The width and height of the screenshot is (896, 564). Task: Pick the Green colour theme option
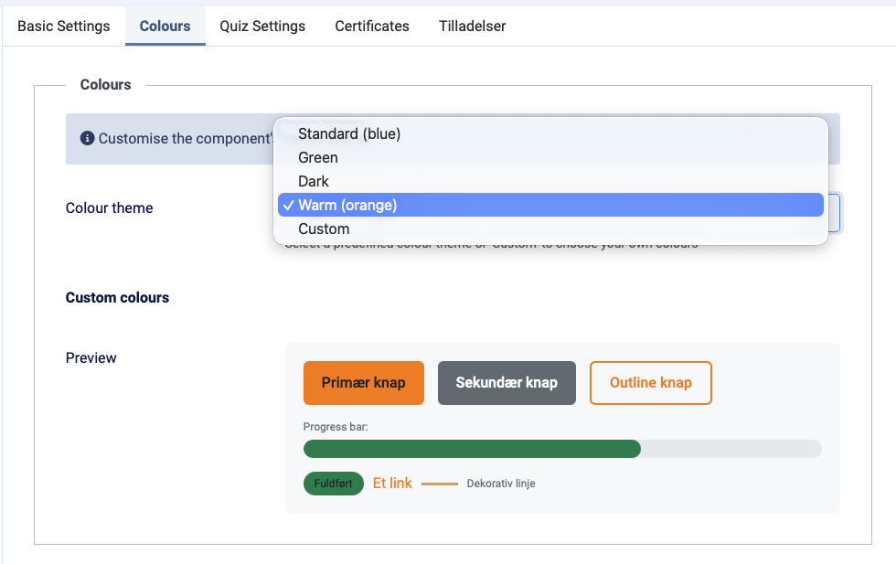pyautogui.click(x=318, y=157)
